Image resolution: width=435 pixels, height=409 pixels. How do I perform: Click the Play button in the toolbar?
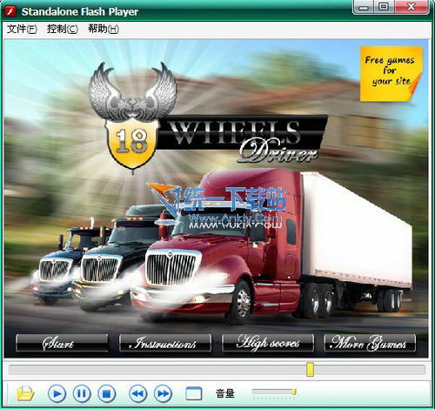tap(57, 394)
